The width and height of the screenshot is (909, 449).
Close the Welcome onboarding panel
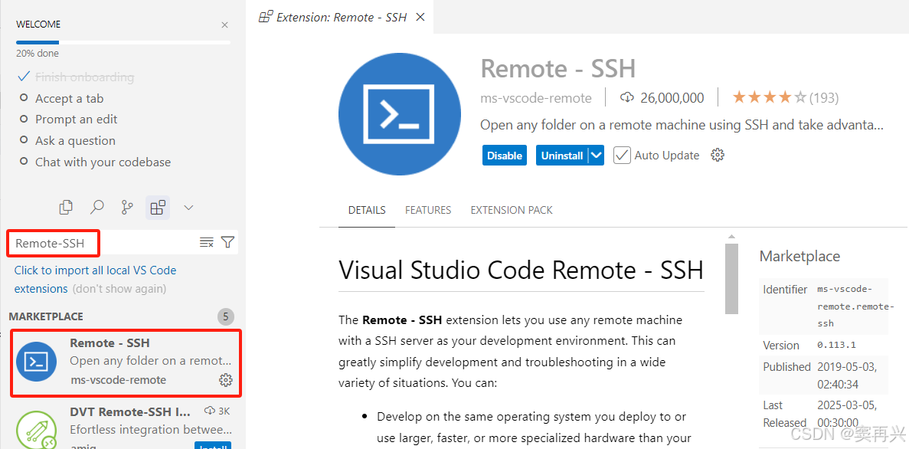224,25
